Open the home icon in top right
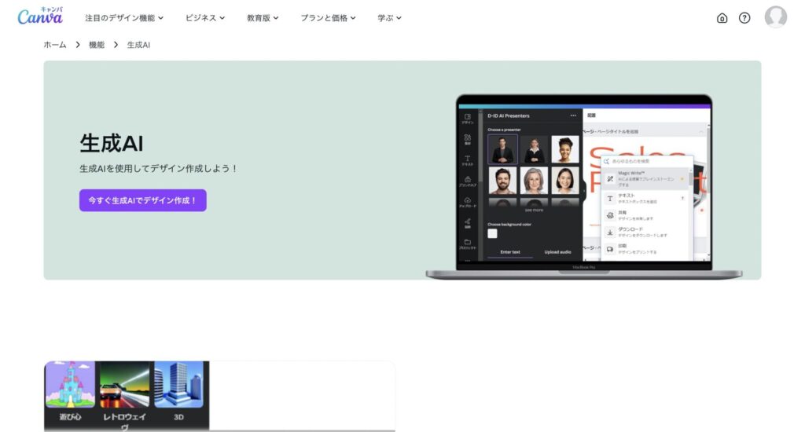The width and height of the screenshot is (805, 432). tap(722, 19)
